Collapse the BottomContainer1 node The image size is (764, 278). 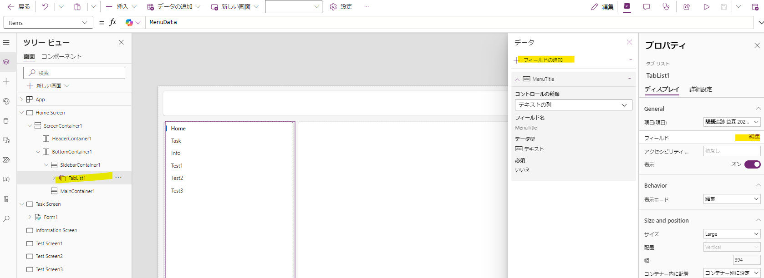tap(38, 152)
